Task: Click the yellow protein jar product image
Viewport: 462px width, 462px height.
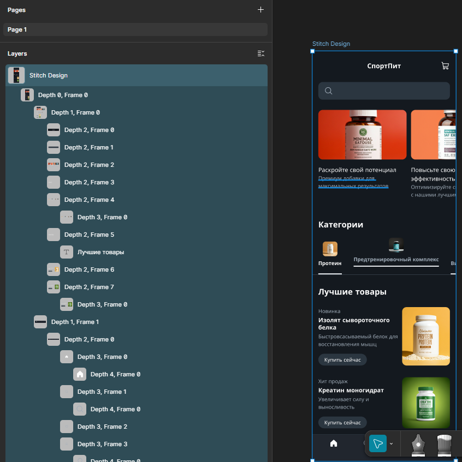Action: (x=426, y=336)
